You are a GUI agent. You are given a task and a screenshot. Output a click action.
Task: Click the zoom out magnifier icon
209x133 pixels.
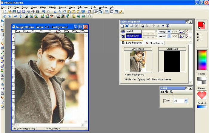click(x=171, y=92)
